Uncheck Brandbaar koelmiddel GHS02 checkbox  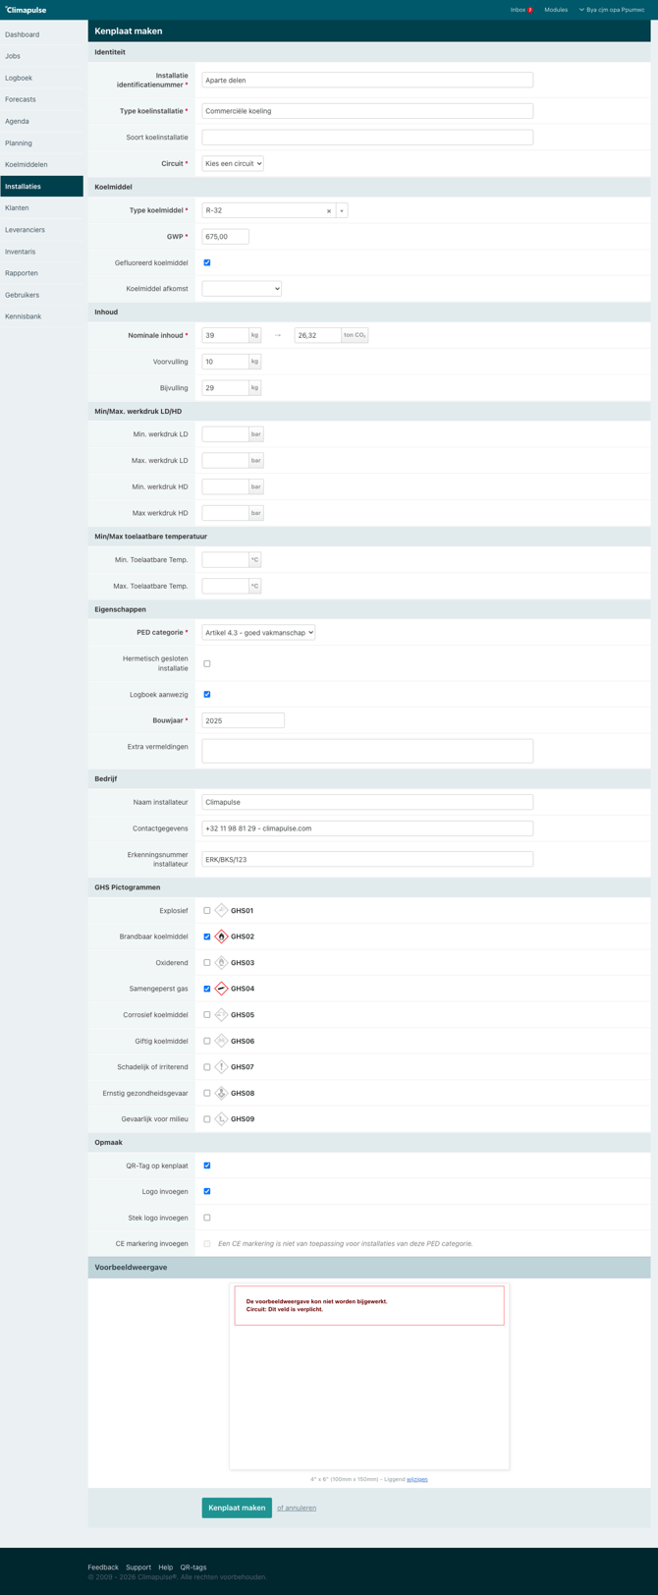pos(207,937)
